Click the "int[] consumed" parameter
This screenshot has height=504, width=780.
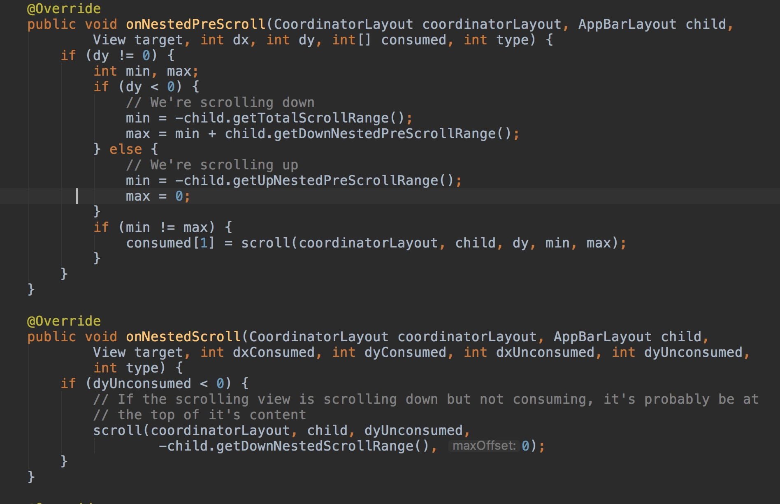[x=389, y=40]
